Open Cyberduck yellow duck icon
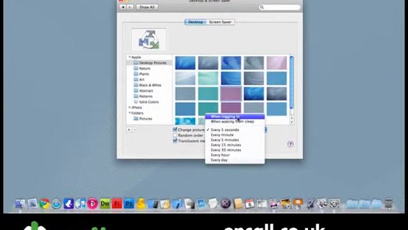 (x=141, y=204)
